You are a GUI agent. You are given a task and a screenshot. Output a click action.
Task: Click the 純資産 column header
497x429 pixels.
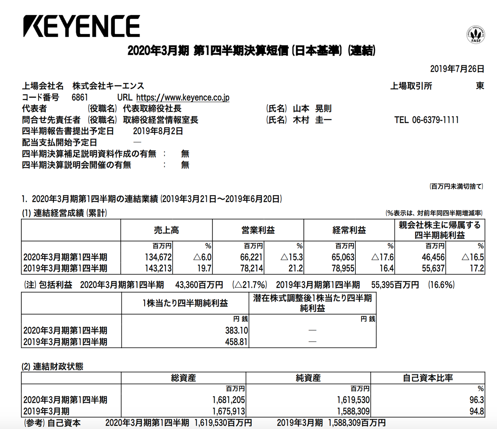308,378
